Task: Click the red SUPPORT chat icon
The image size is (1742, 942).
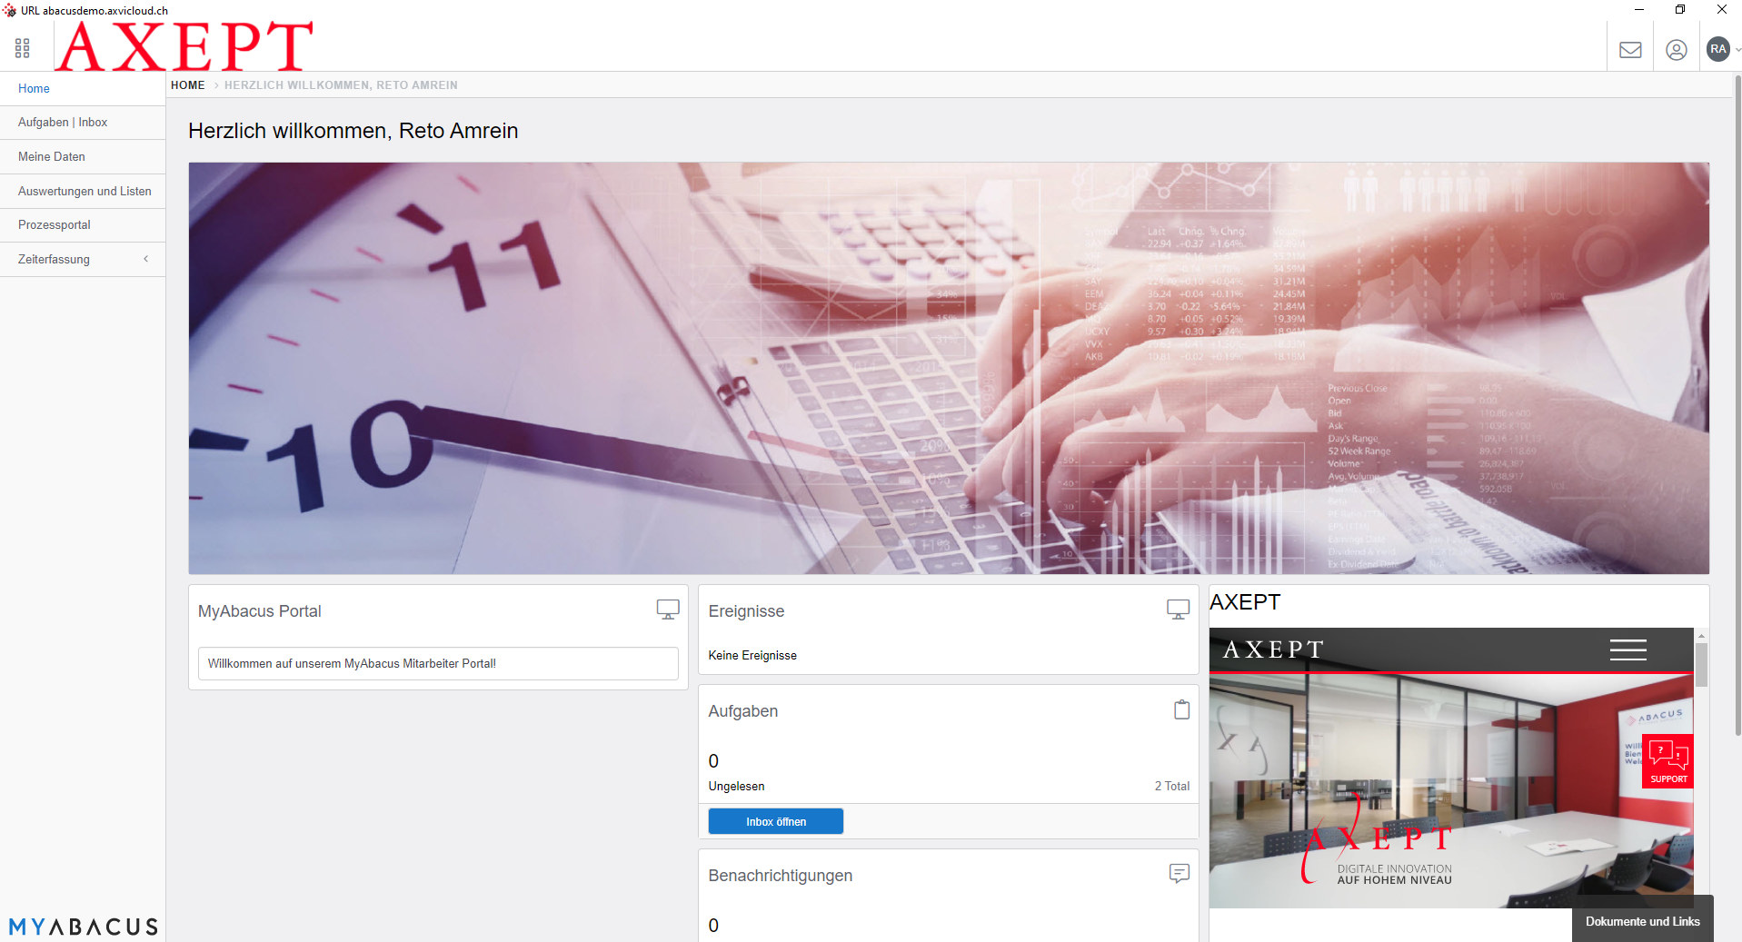Action: (x=1668, y=760)
